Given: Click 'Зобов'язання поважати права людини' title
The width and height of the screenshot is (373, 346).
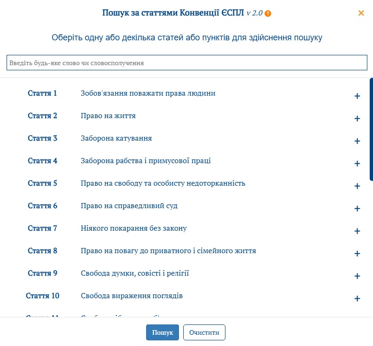Looking at the screenshot, I should (148, 93).
